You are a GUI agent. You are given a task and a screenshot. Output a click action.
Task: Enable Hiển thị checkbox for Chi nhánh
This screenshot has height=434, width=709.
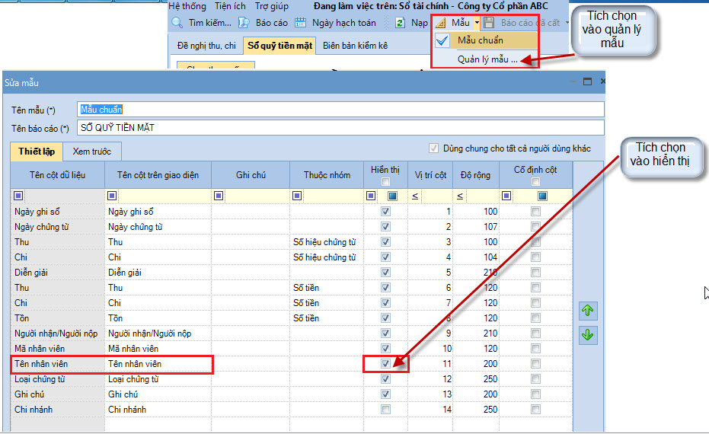(385, 409)
